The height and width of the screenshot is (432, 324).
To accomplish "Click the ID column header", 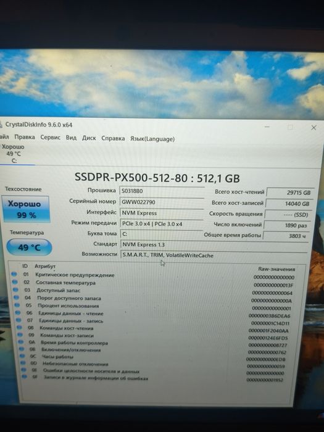I will coord(25,266).
